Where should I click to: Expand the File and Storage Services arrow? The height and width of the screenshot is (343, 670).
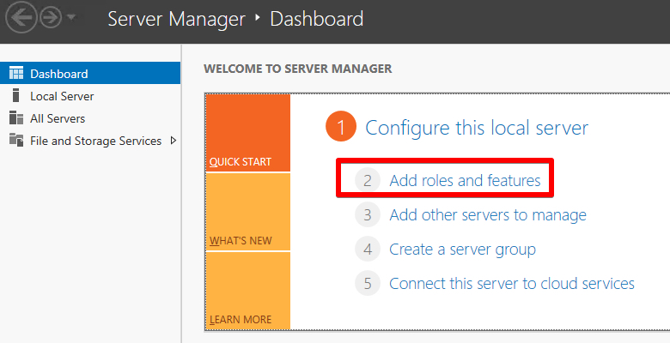pos(173,141)
